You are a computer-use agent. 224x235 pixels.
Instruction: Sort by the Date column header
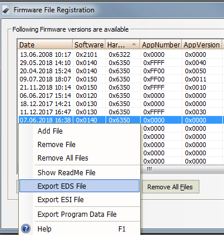click(45, 45)
